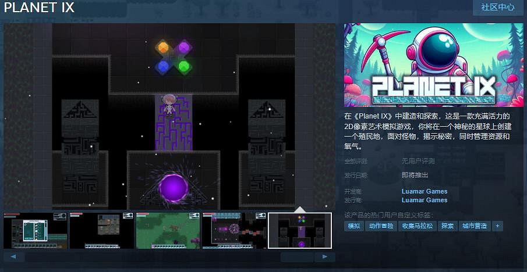Add a tag with the plus button

[x=497, y=226]
